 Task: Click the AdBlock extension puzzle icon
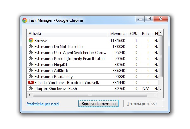pyautogui.click(x=31, y=70)
